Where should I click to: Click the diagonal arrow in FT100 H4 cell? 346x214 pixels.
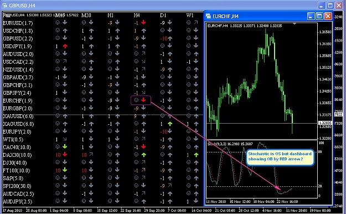point(143,170)
